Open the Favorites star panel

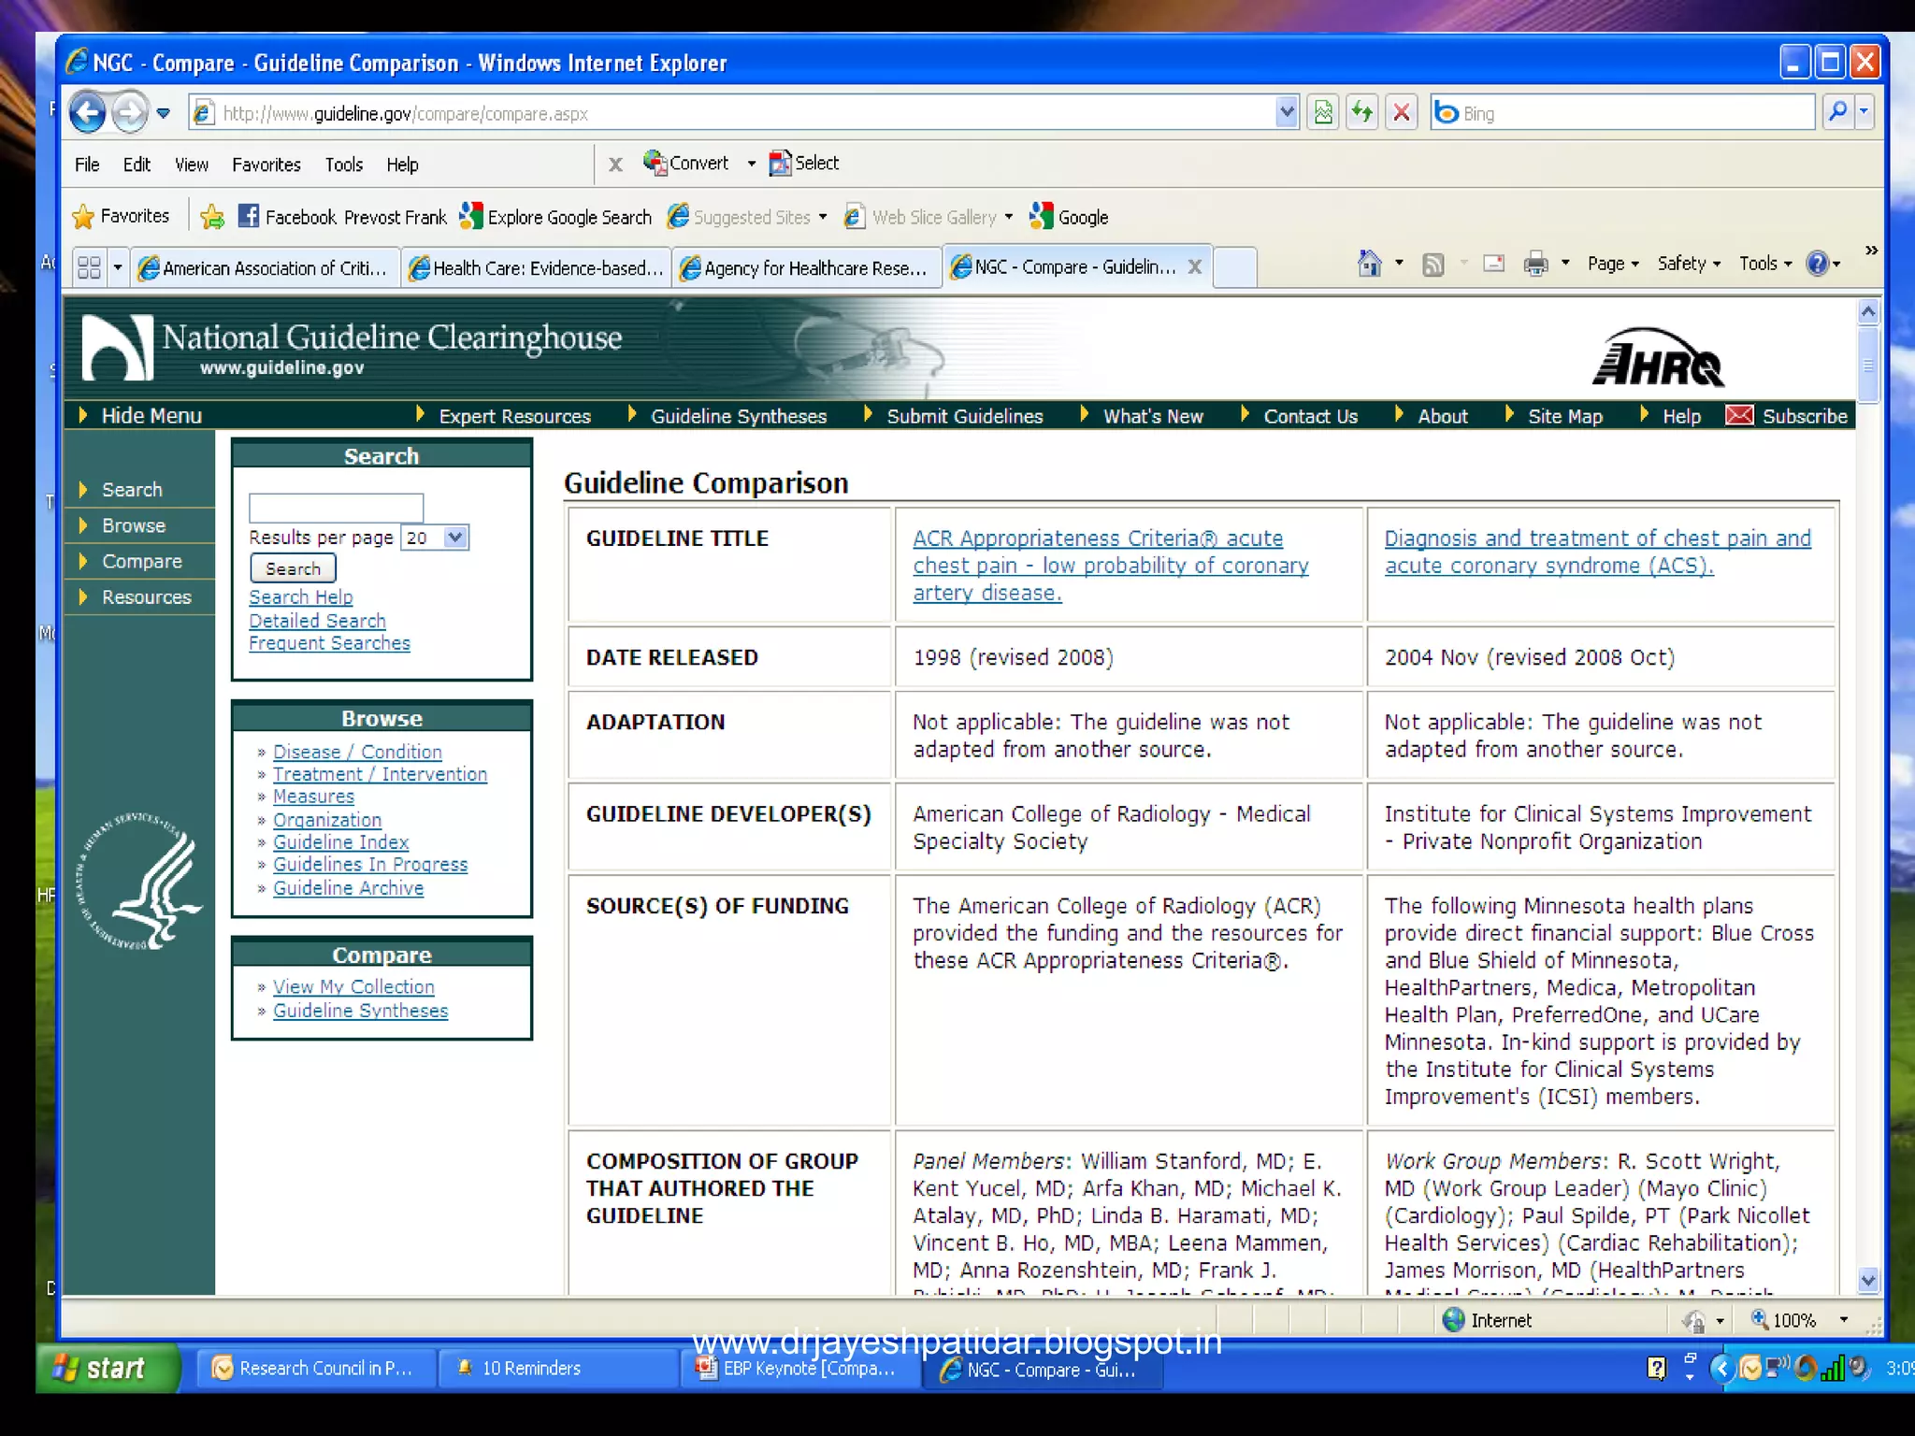tap(122, 216)
